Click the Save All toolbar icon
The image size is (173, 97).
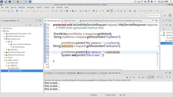point(12,11)
